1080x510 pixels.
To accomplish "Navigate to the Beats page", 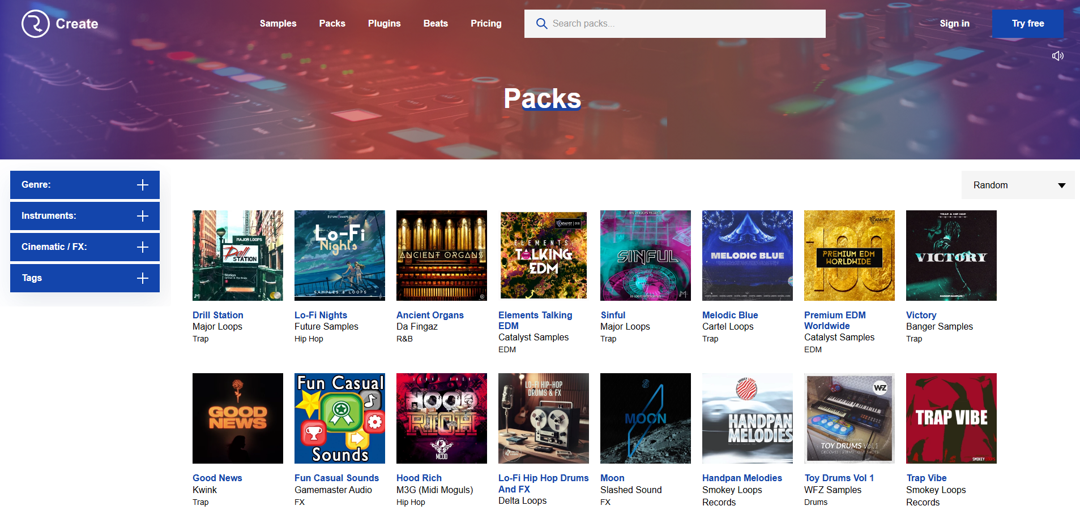I will click(435, 23).
